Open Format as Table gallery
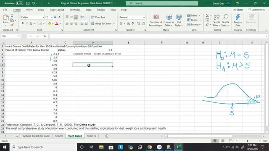Image resolution: width=269 pixels, height=151 pixels. [169, 21]
